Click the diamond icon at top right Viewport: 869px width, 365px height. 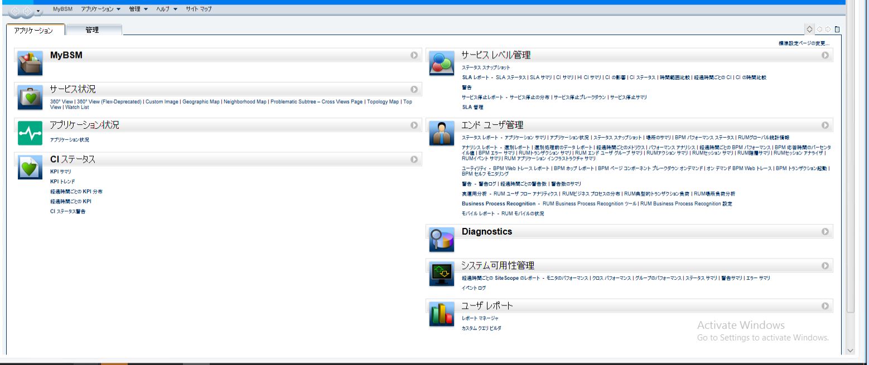[x=809, y=29]
